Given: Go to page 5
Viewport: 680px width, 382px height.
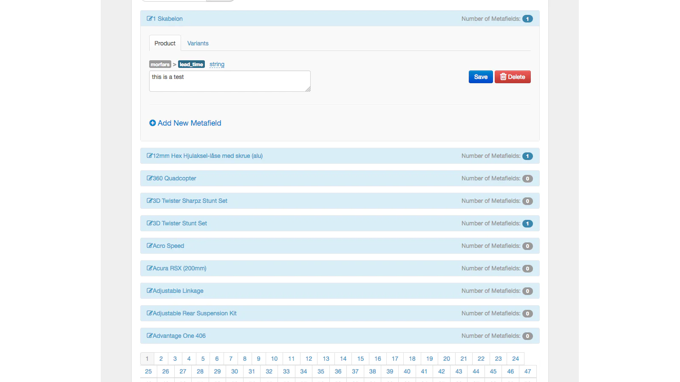Looking at the screenshot, I should 203,359.
